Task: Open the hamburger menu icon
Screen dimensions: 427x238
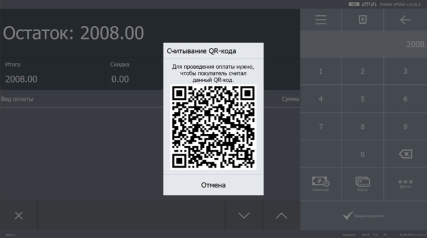Action: pos(321,20)
